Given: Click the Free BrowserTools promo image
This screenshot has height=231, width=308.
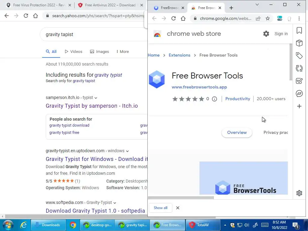Looking at the screenshot, I should [x=244, y=178].
